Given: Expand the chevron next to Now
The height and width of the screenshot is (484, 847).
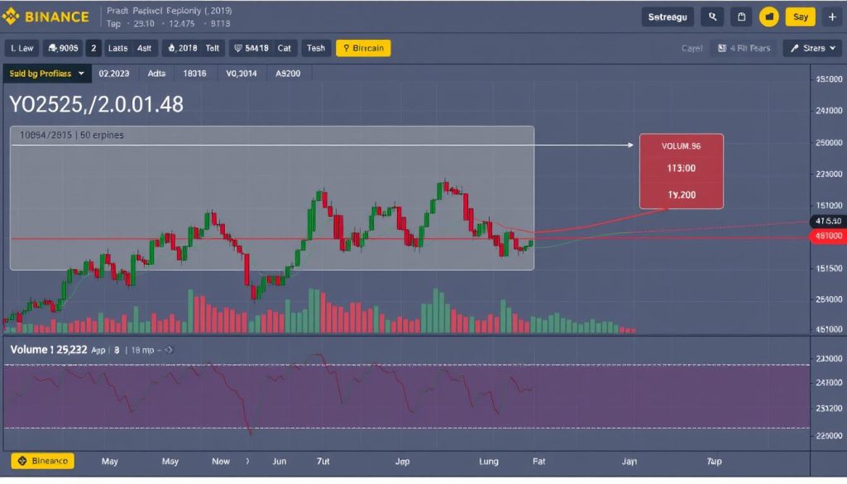Looking at the screenshot, I should coord(247,462).
